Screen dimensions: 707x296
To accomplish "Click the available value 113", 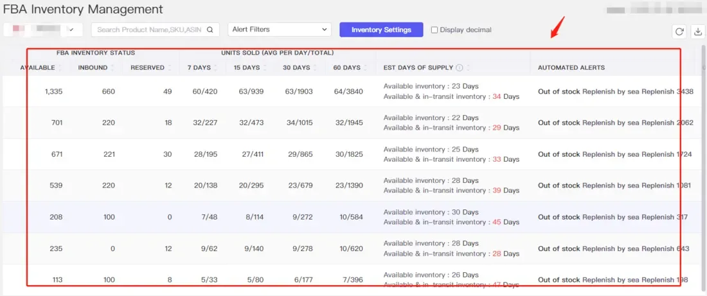I will pos(57,280).
